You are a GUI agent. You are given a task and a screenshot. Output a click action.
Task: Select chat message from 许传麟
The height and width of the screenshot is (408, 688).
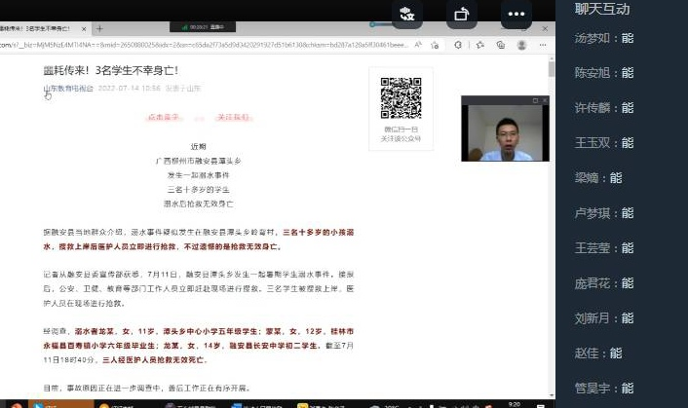click(604, 108)
